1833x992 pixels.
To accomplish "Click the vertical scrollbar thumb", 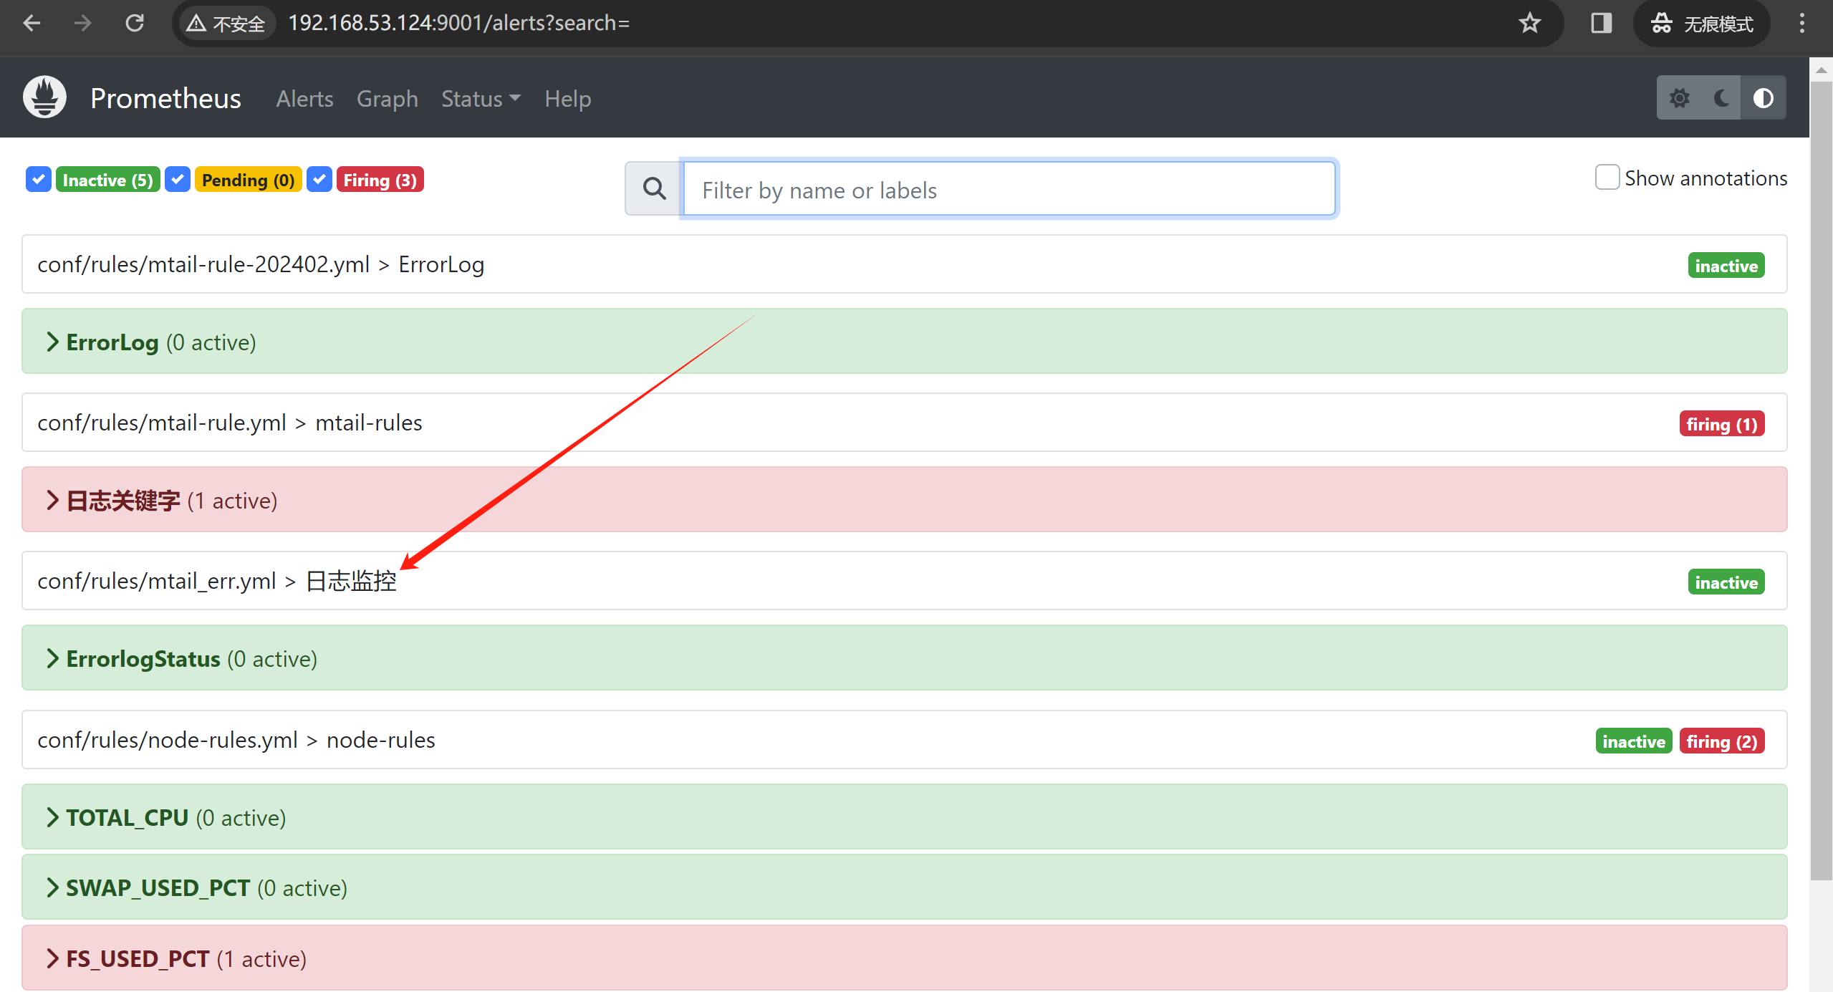I will click(1820, 480).
